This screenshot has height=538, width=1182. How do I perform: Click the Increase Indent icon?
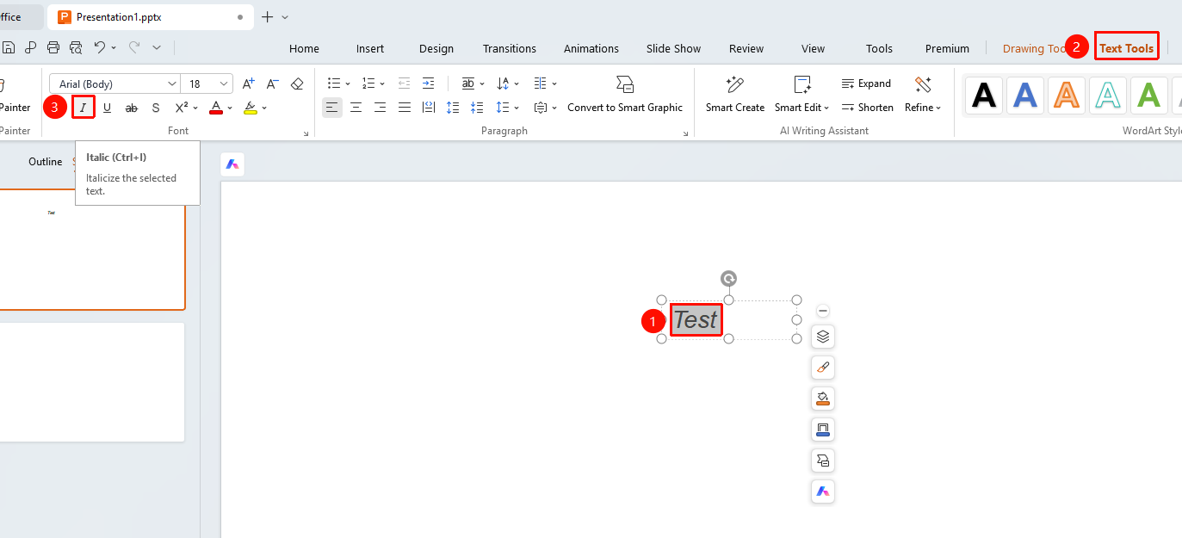(x=429, y=83)
